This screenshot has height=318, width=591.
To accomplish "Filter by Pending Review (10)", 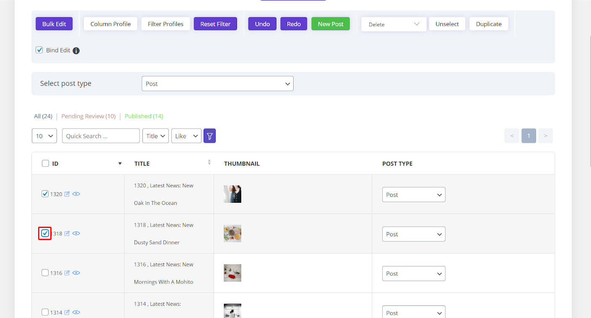I will 88,116.
